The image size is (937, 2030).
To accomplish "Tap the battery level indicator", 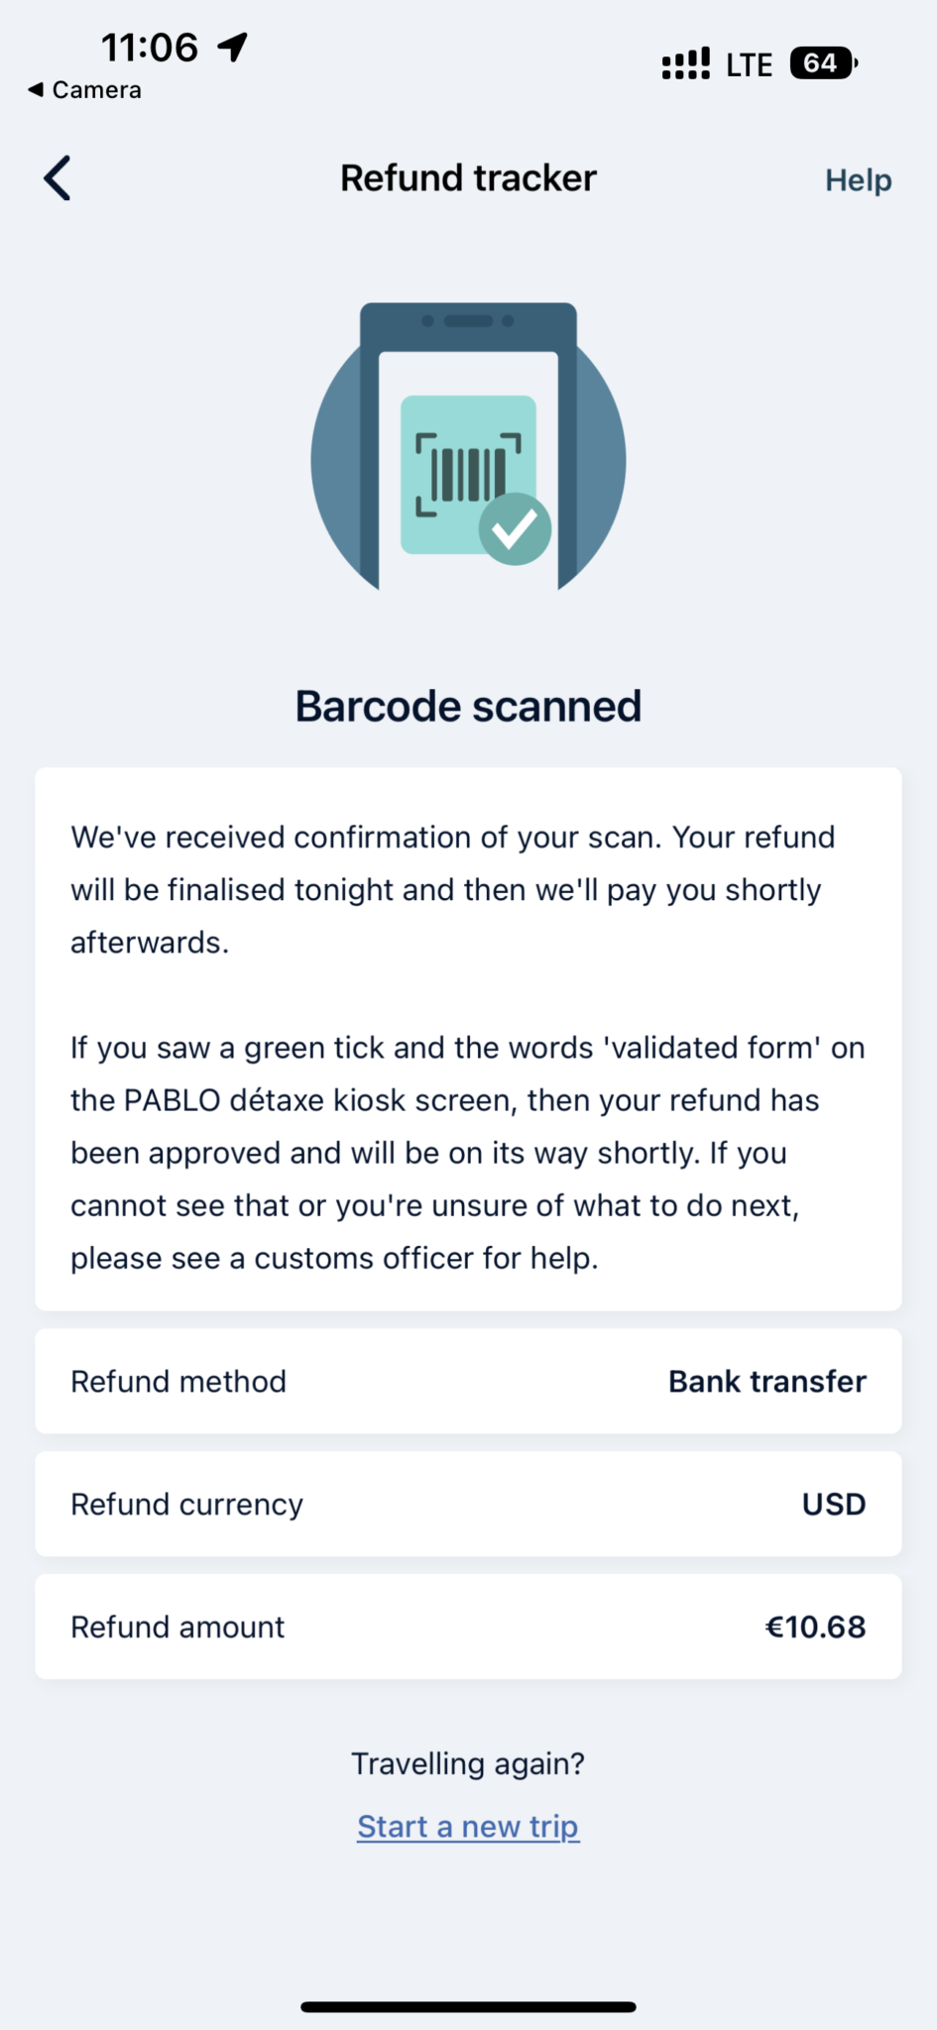I will (x=822, y=63).
